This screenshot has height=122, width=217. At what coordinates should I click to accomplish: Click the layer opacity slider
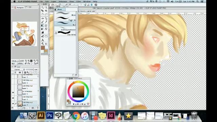30,69
